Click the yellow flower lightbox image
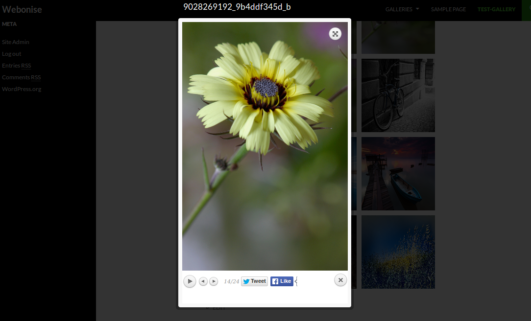The image size is (531, 321). pos(265,146)
